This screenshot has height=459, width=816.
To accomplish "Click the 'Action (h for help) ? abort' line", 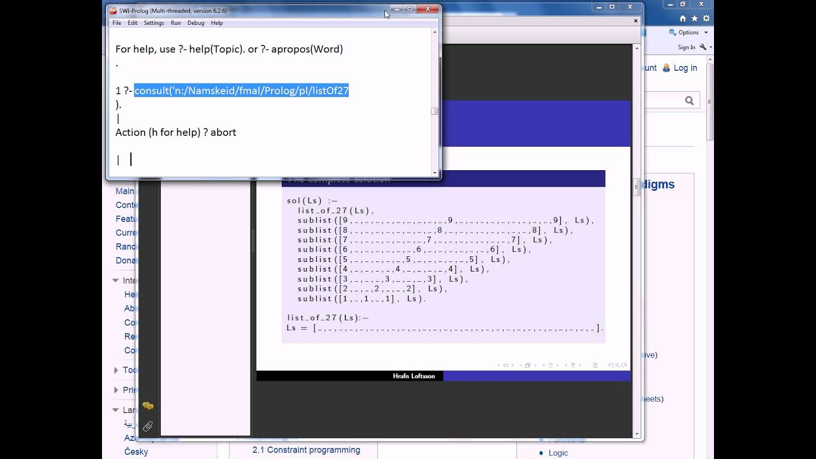I will 176,133.
